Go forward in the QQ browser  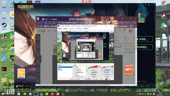pos(42,23)
